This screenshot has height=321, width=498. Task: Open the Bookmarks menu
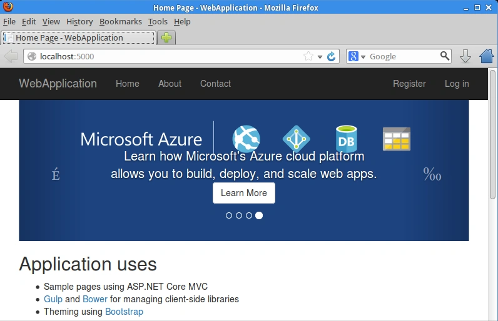(x=121, y=22)
